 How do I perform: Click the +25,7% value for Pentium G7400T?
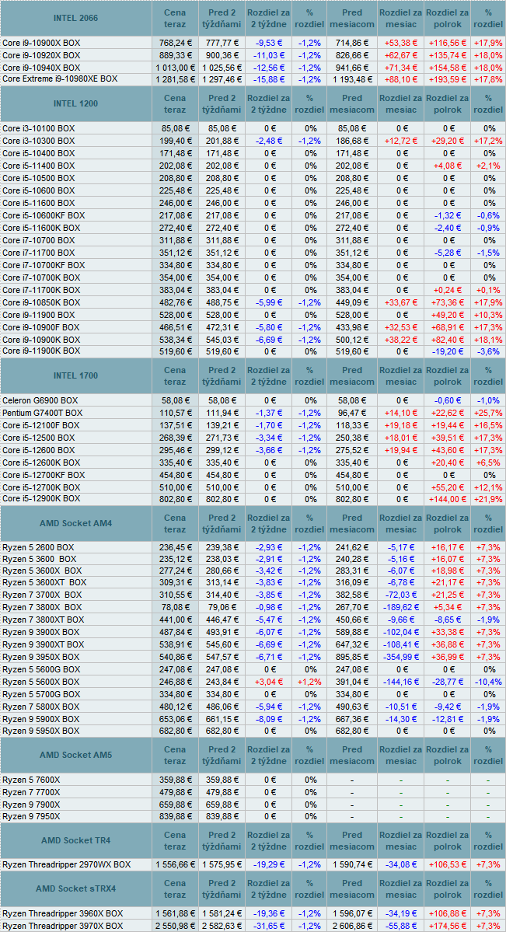pos(487,413)
